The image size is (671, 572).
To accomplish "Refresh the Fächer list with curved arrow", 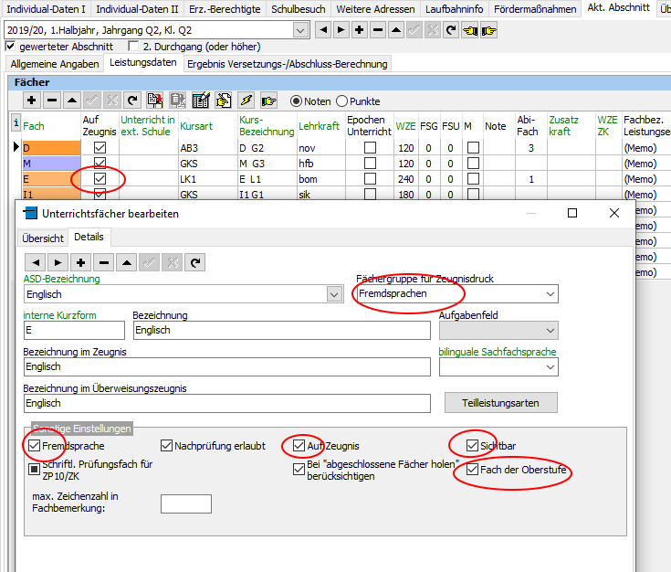I will 132,101.
